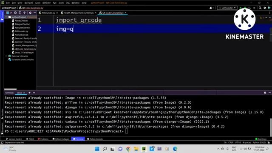This screenshot has width=272, height=153.
Task: Open Terminal panel settings gear
Action: tap(265, 93)
